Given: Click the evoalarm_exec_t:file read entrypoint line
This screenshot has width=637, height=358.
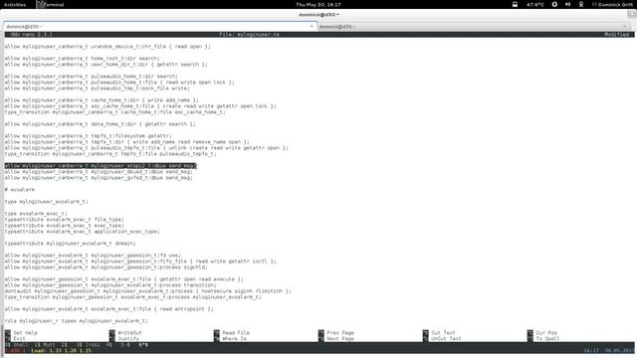Looking at the screenshot, I should point(108,309).
